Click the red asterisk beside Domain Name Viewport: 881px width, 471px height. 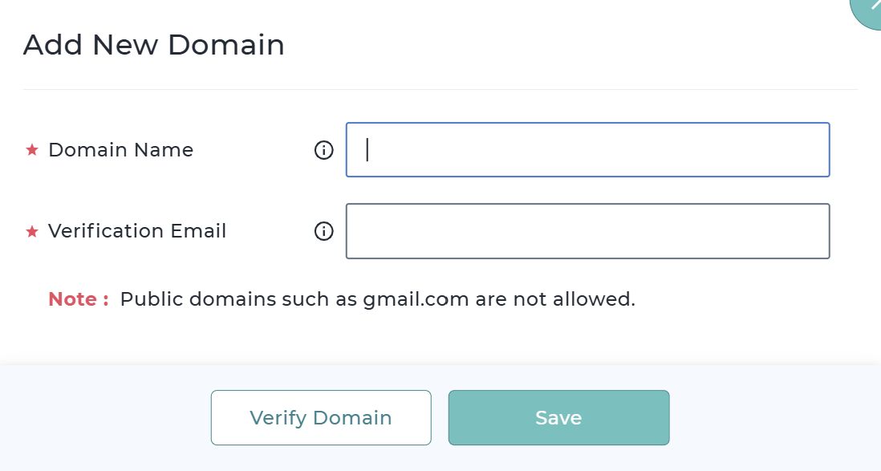point(32,150)
